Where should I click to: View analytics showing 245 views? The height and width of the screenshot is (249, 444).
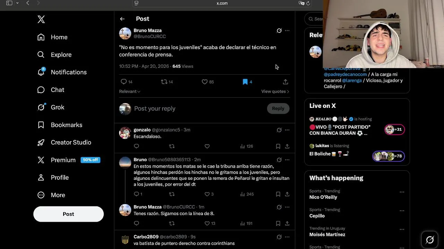247,194
